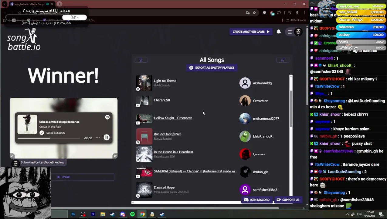Viewport: 387px width, 219px height.
Task: Click Spotify badge on Rue des trois frères cover
Action: [138, 142]
